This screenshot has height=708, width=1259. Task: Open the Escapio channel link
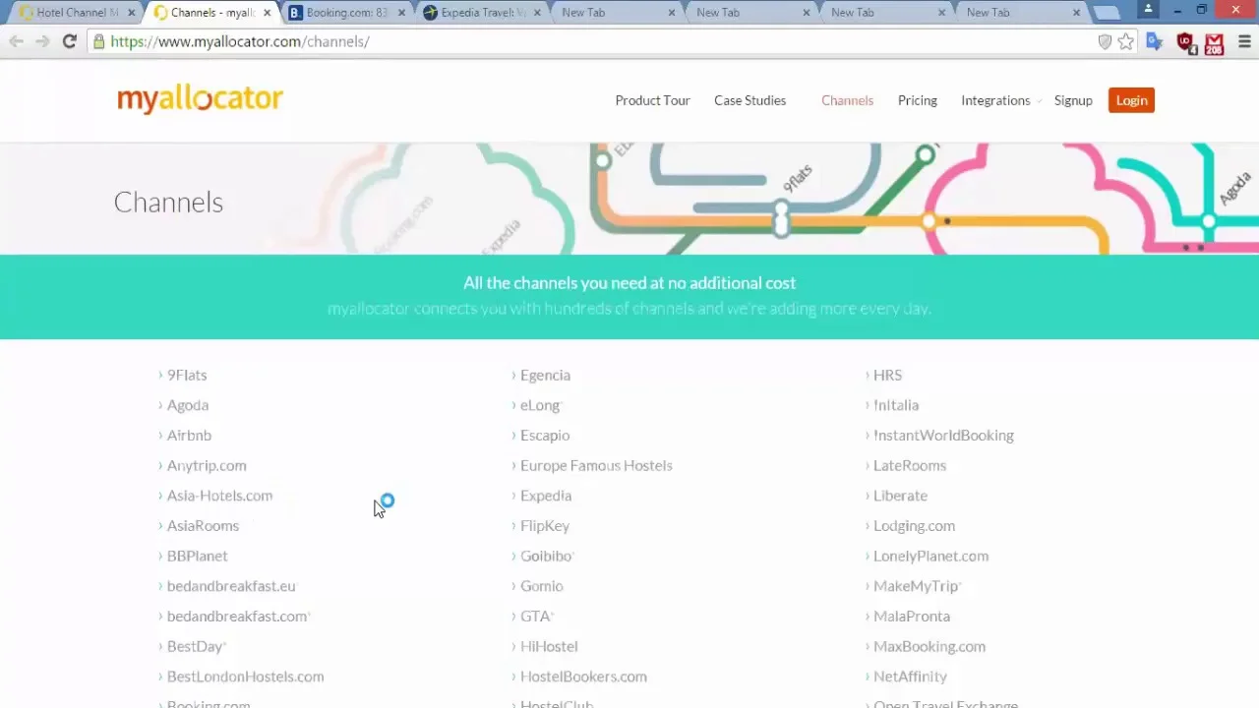[545, 435]
